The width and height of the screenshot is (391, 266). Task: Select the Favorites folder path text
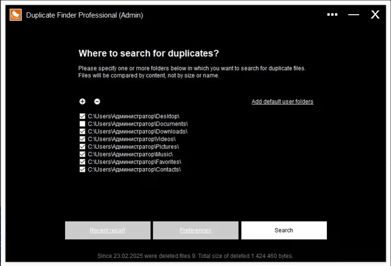point(135,162)
